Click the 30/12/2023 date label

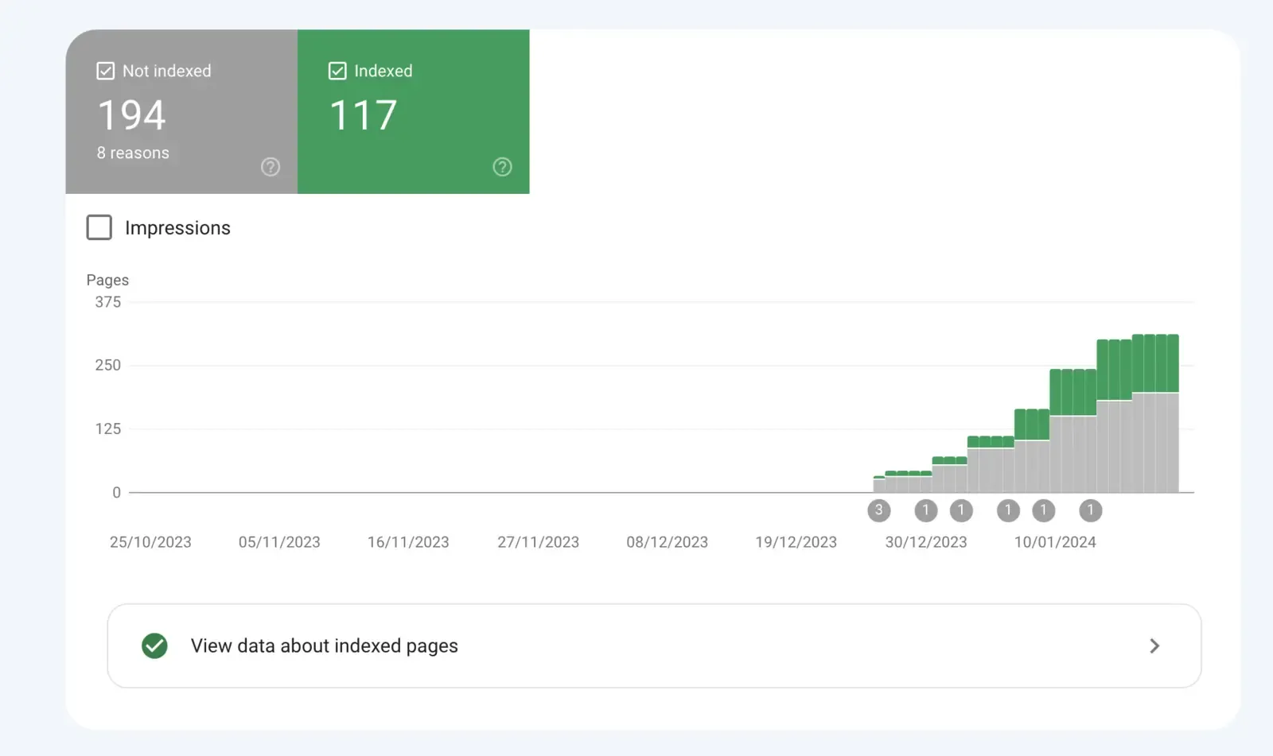pos(926,542)
